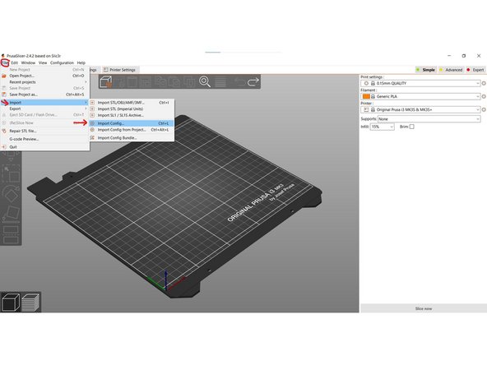Open the Search magnifier in the toolbar

coord(205,81)
